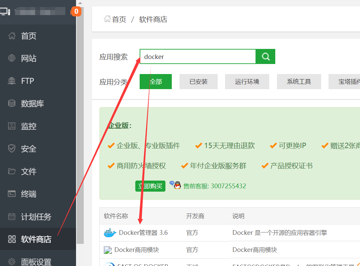Click the 说明 column header
The width and height of the screenshot is (360, 266).
[x=238, y=216]
